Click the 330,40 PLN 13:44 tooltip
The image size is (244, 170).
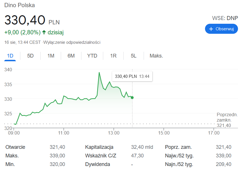[x=132, y=76]
